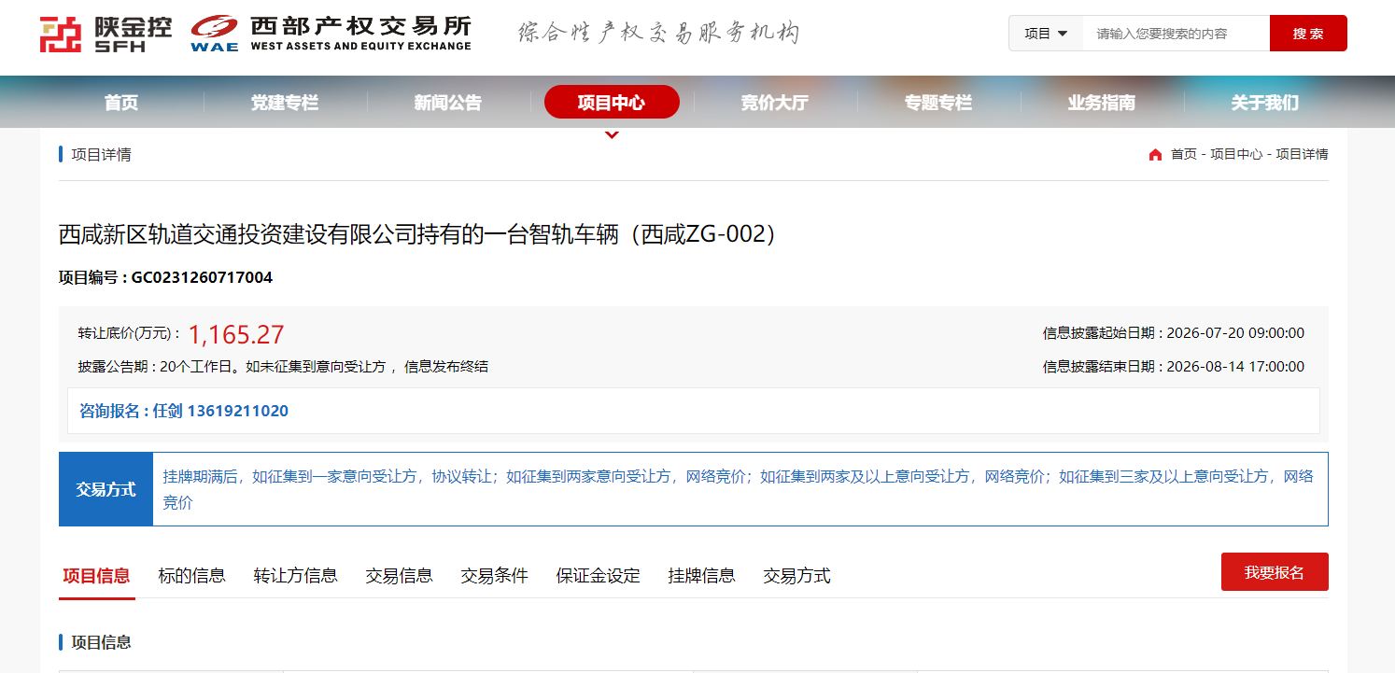Click the 项目中心 breadcrumb link
Viewport: 1395px width, 673px height.
click(x=1236, y=155)
